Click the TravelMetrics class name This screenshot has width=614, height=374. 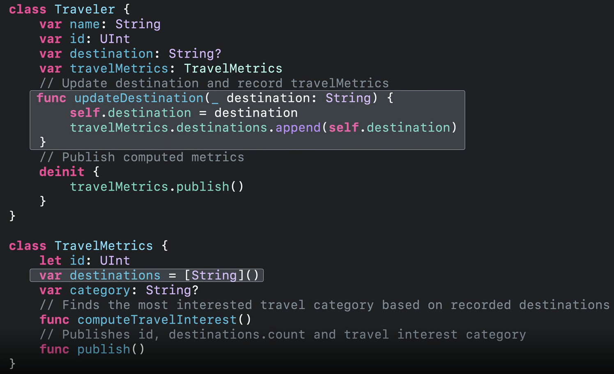(103, 246)
